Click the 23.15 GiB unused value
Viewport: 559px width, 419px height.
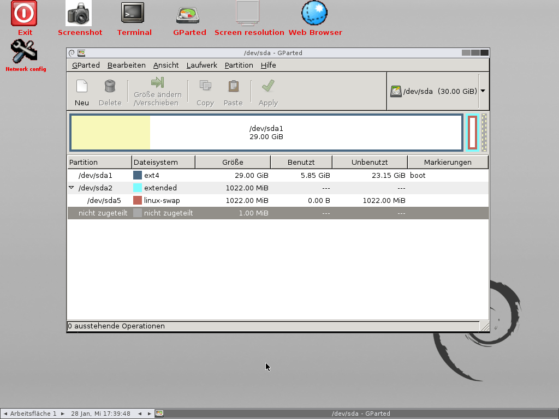coord(388,175)
